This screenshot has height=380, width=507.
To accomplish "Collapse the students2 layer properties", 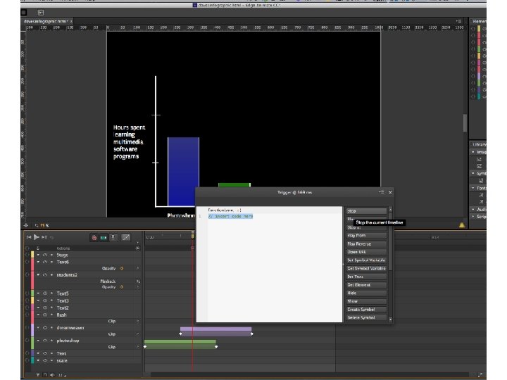I will click(x=38, y=274).
